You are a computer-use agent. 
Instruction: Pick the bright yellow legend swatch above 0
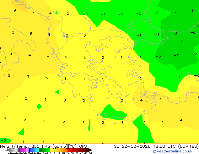click(51, 150)
